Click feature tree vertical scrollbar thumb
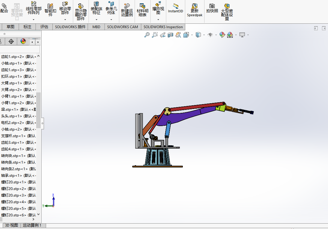The width and height of the screenshot is (328, 229). pos(38,110)
